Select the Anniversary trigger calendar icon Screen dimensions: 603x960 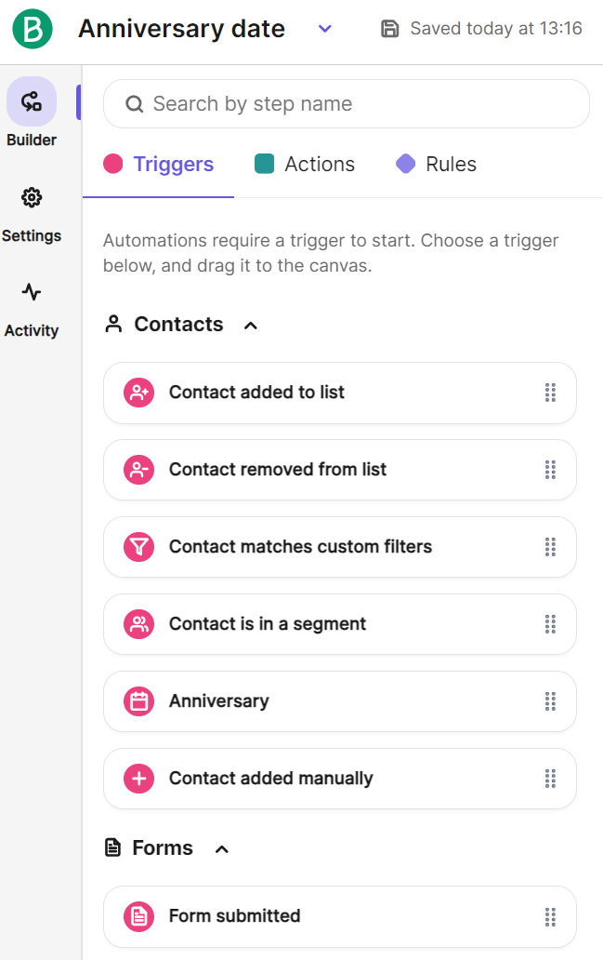coord(138,700)
